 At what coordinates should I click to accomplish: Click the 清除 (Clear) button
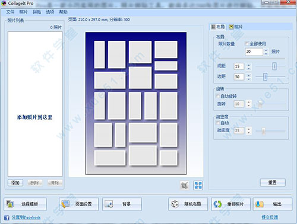55,183
